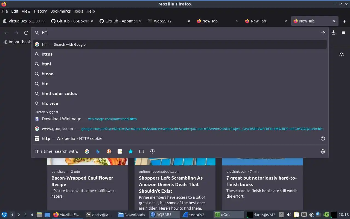The image size is (350, 219).
Task: Search this time with DuckDuckGo icon
Action: 109,151
